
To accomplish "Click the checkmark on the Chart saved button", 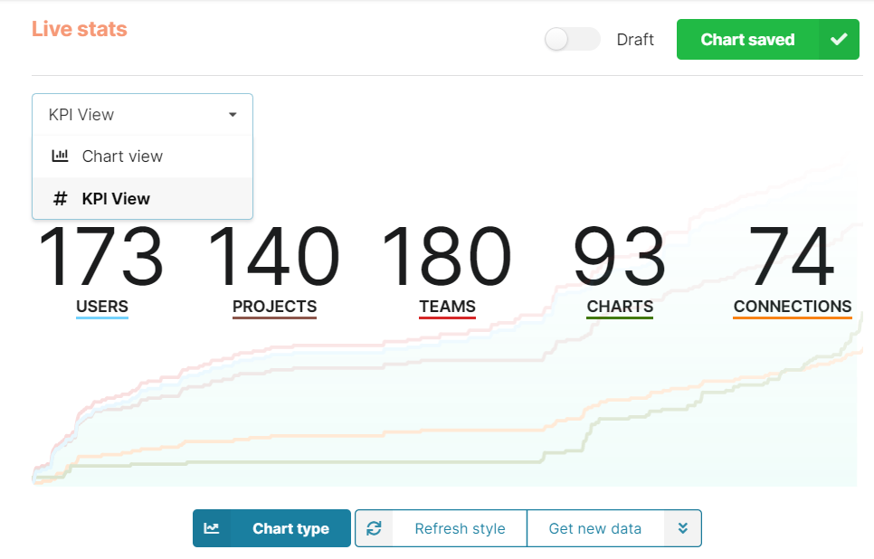I will [x=839, y=39].
